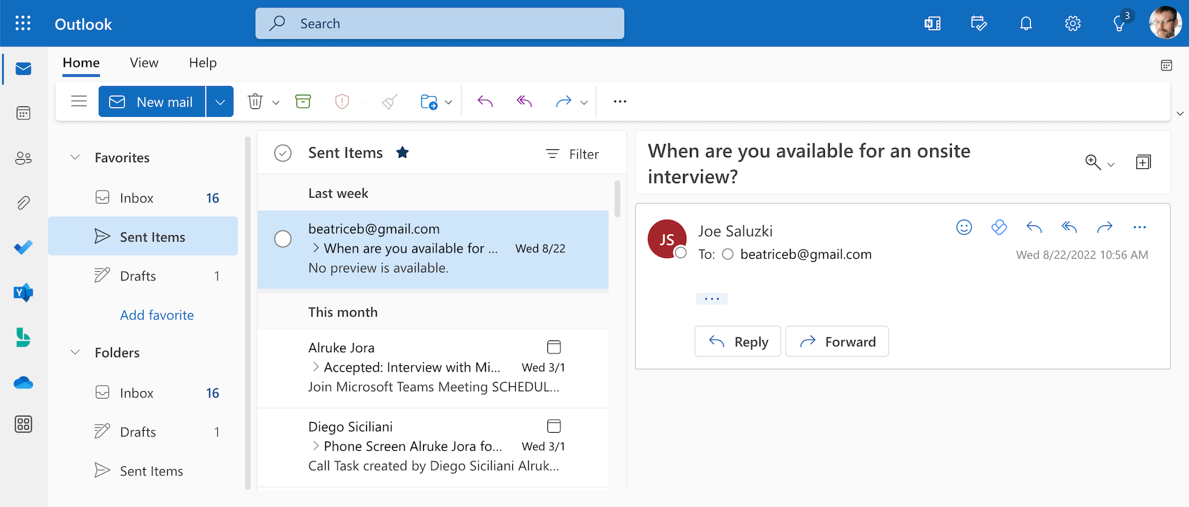Launch the Bookings app from the sidebar

click(24, 337)
